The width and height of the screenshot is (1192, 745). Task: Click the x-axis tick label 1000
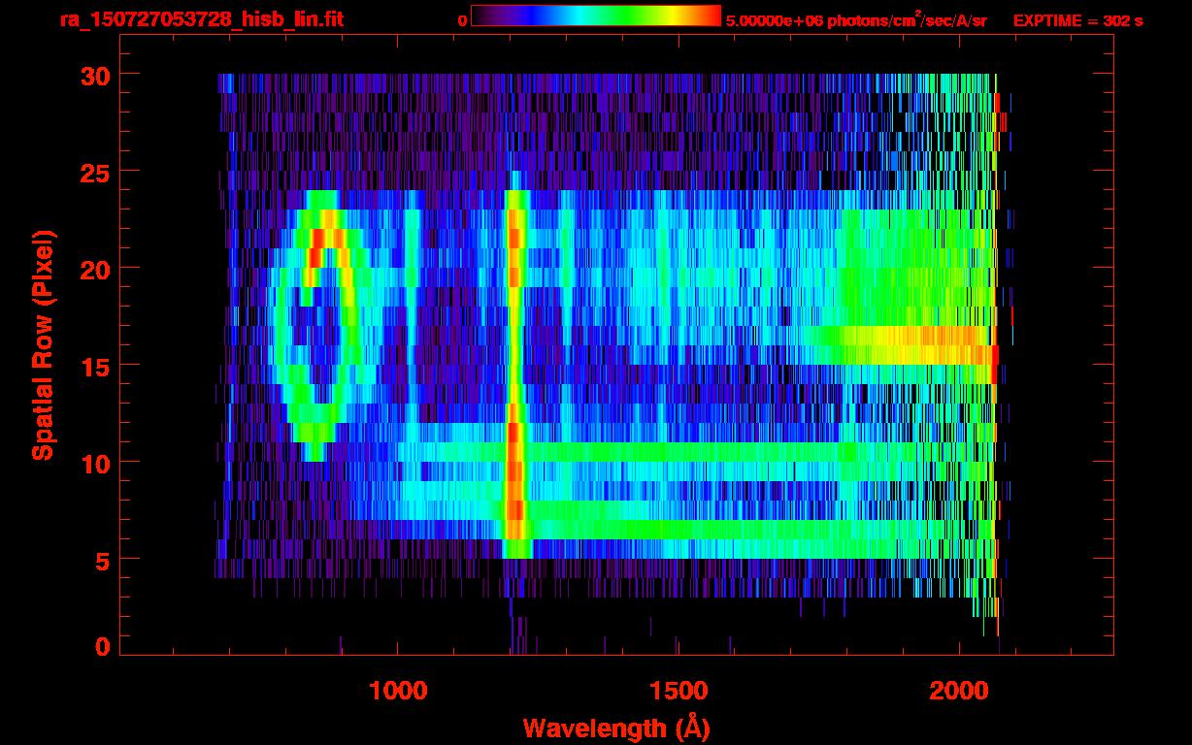(x=398, y=690)
